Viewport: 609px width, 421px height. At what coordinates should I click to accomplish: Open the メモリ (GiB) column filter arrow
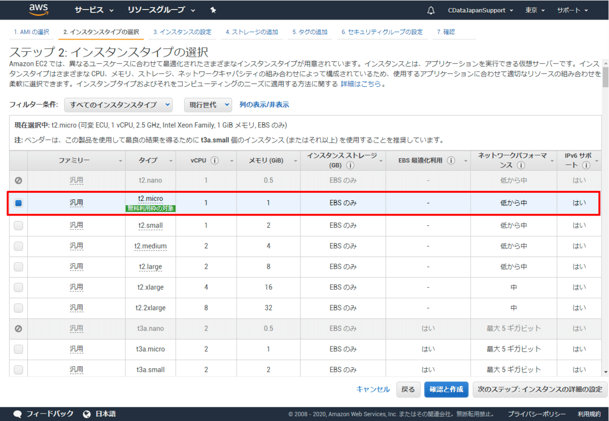coord(295,161)
